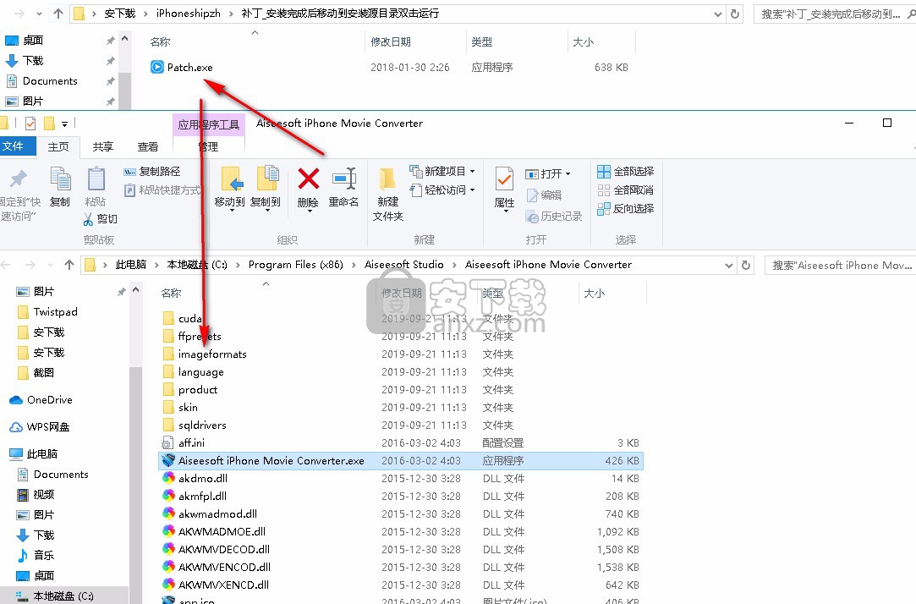This screenshot has width=916, height=604.
Task: Open the New item (新建项目) dropdown
Action: (x=442, y=172)
